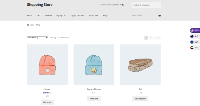Go to next results page arrow
Image resolution: width=200 pixels, height=106 pixels.
[159, 38]
